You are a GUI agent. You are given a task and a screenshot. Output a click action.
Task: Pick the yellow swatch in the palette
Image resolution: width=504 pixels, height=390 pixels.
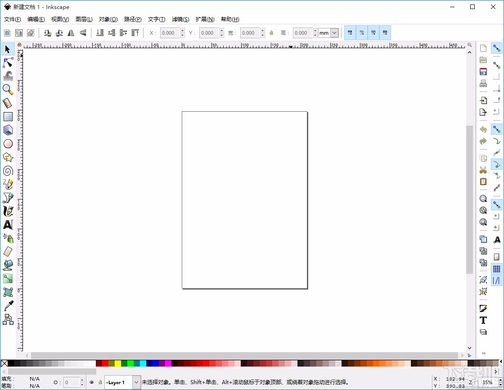pos(118,363)
